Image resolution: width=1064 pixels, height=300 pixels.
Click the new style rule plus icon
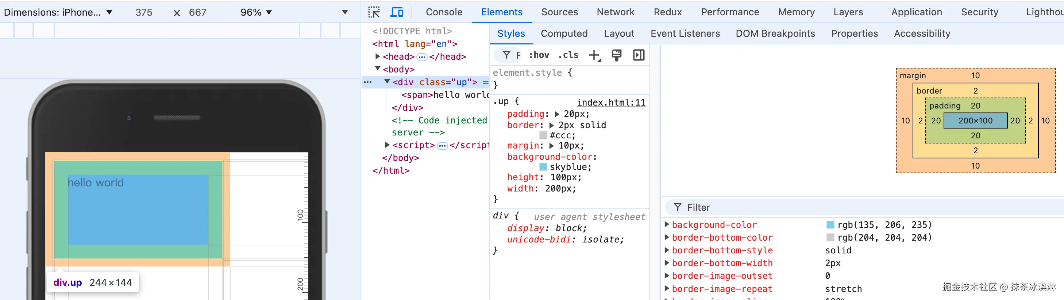tap(594, 55)
